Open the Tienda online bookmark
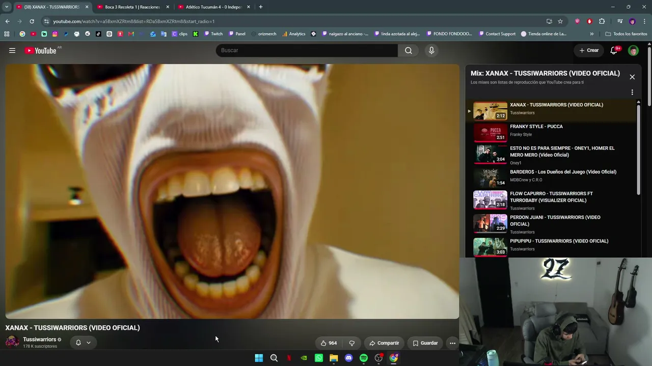652x366 pixels. click(544, 34)
